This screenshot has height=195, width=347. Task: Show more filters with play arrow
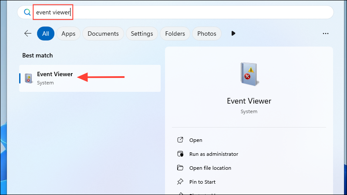[233, 34]
